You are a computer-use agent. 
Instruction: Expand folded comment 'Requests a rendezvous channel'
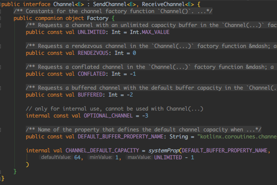tap(151, 46)
